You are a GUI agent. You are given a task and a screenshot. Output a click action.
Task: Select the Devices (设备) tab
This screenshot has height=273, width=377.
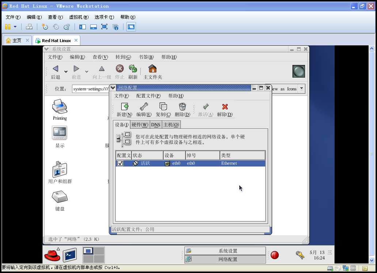click(122, 124)
